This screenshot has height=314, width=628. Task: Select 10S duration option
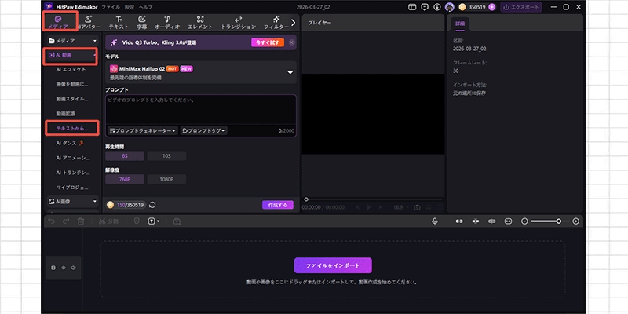point(166,155)
